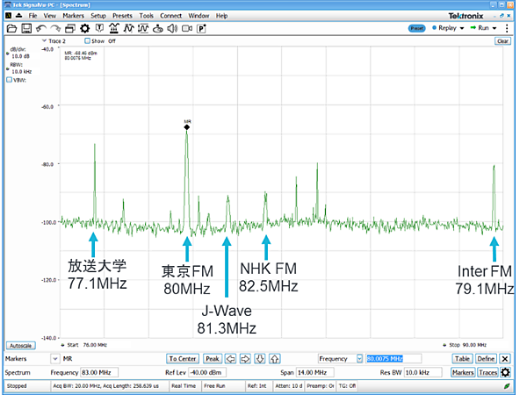Click the To Center button
This screenshot has height=395, width=527.
182,359
